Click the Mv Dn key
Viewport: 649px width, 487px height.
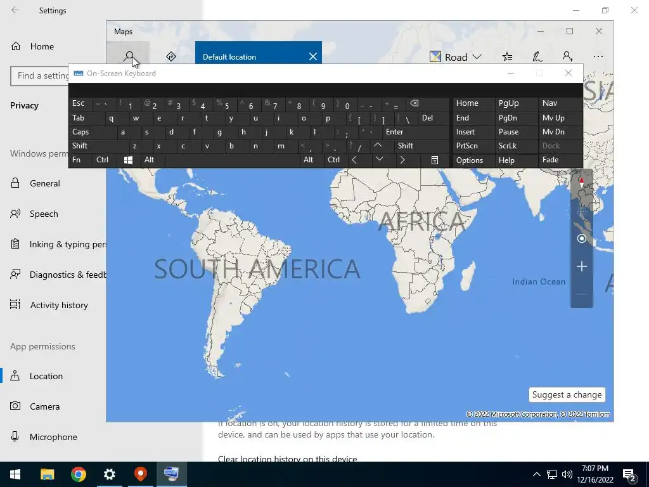click(560, 132)
